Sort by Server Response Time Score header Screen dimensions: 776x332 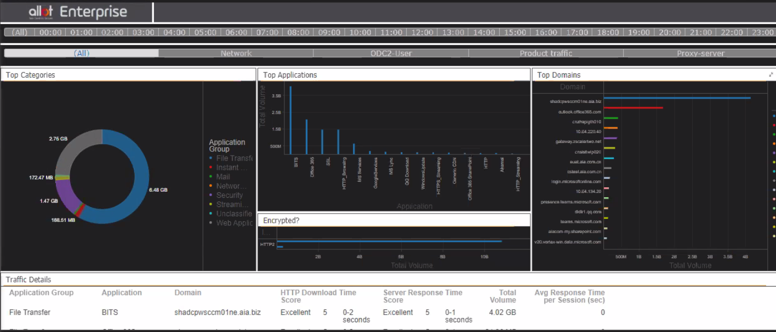pyautogui.click(x=423, y=296)
